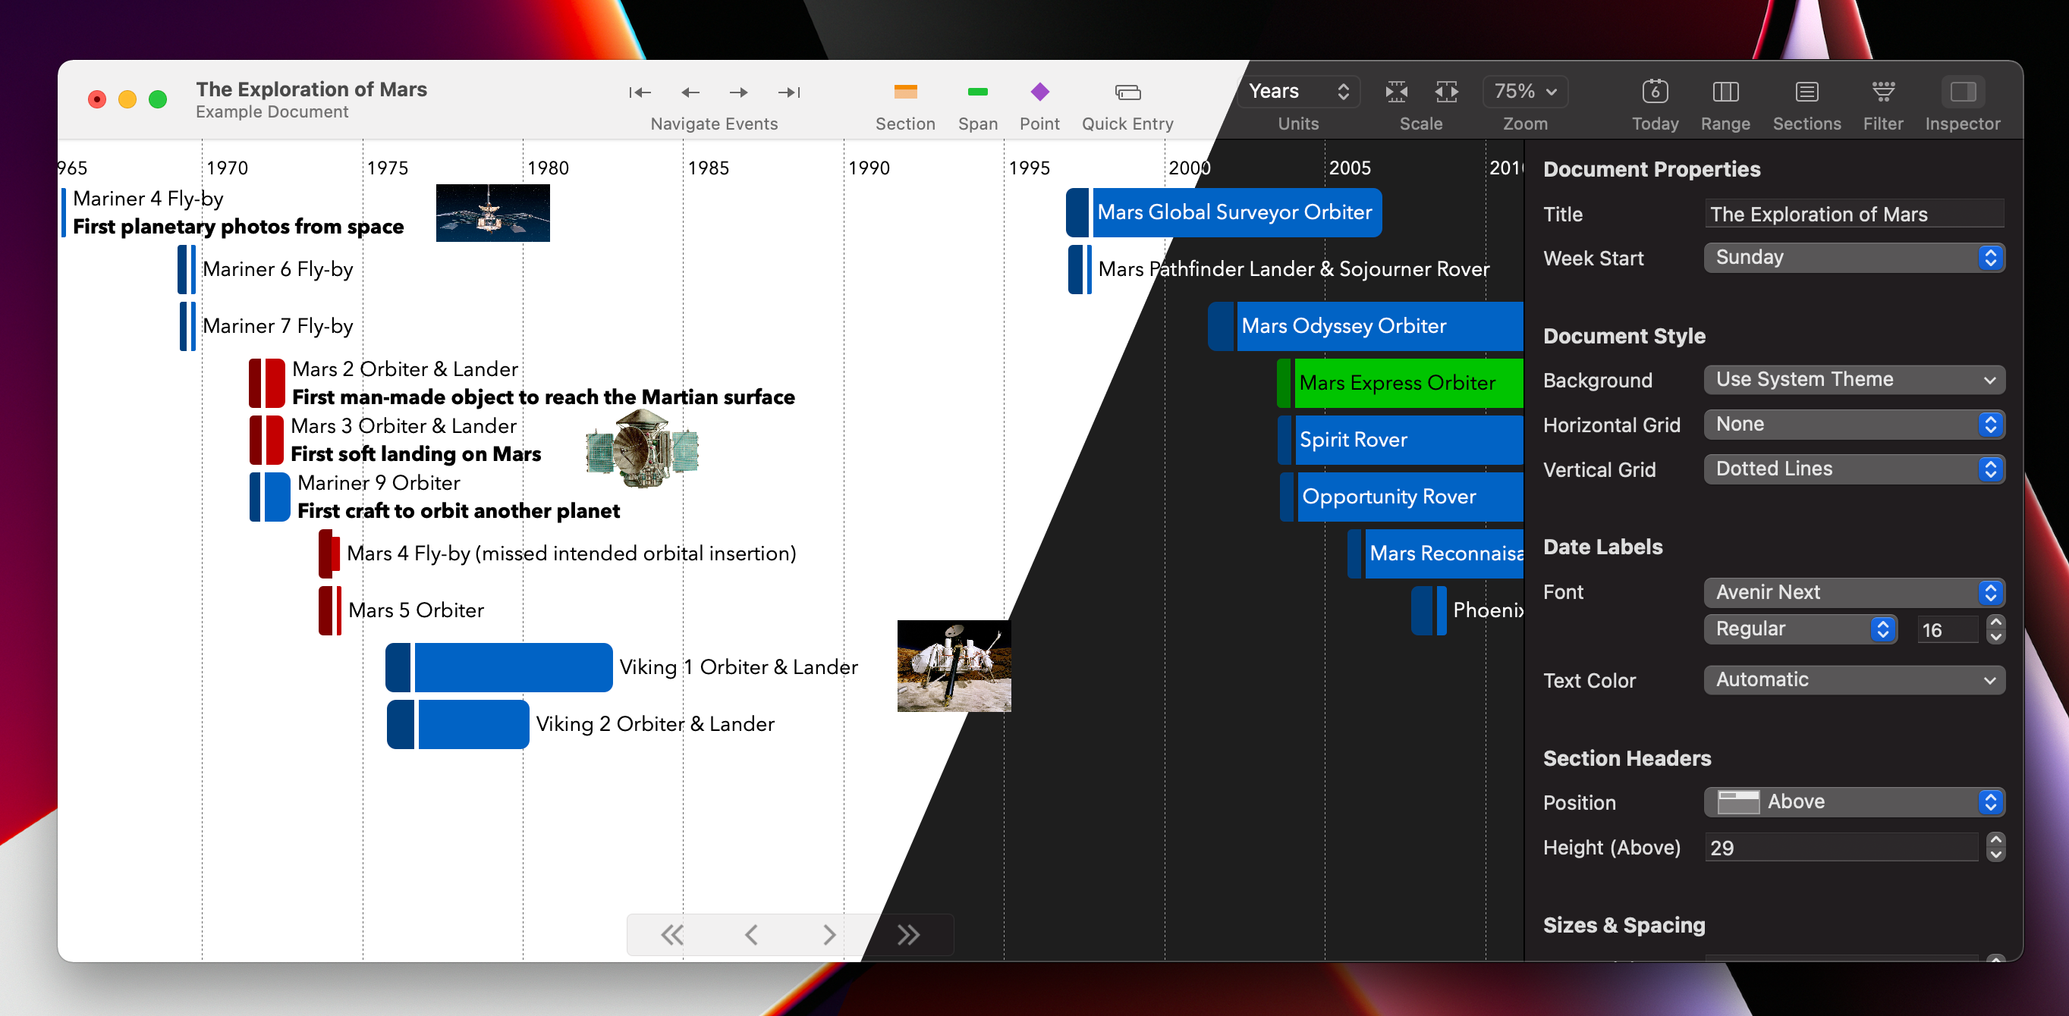Screen dimensions: 2069x1016
Task: Navigate to the next event
Action: coord(737,92)
